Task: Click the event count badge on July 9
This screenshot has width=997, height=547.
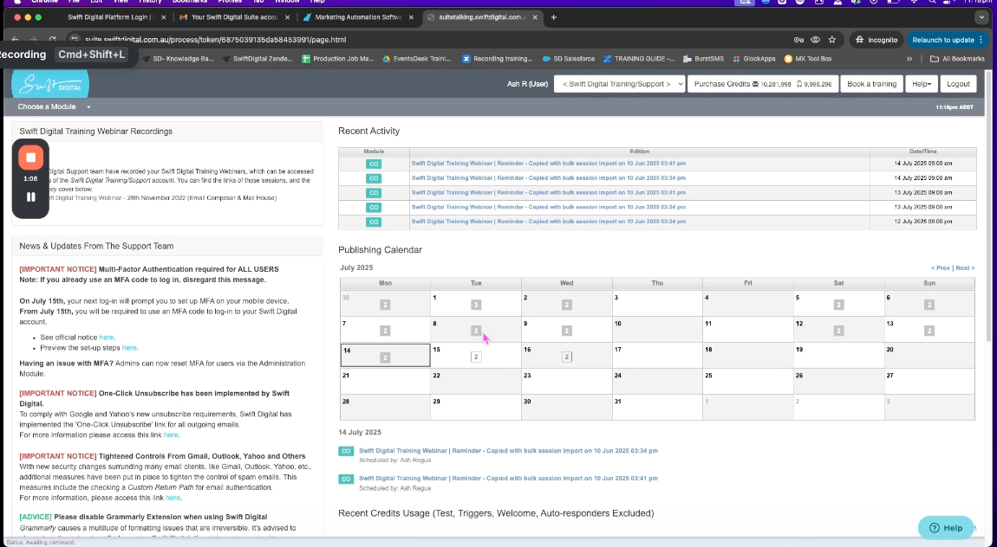Action: [566, 331]
